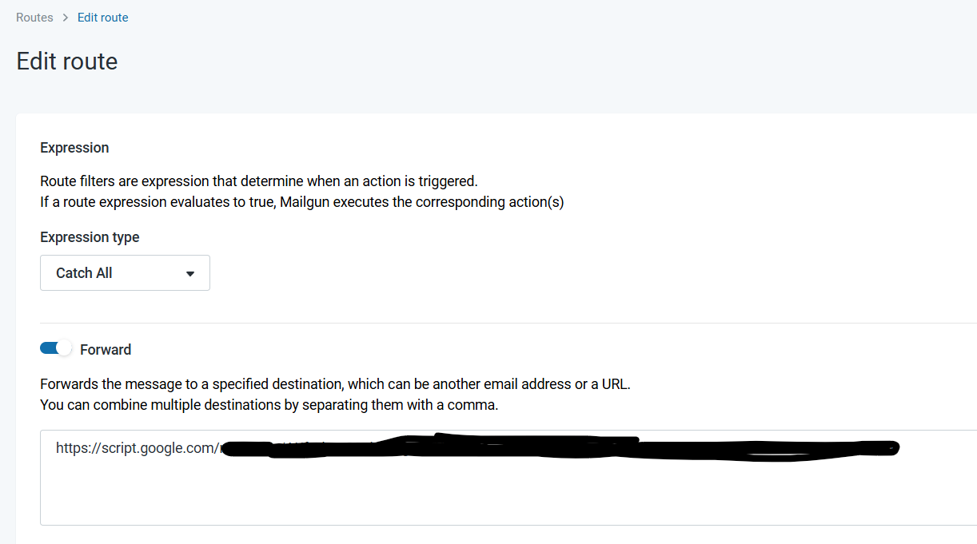Click the "Mailgun executes the corresponding action(s)" line
Viewport: 977px width, 544px height.
421,202
